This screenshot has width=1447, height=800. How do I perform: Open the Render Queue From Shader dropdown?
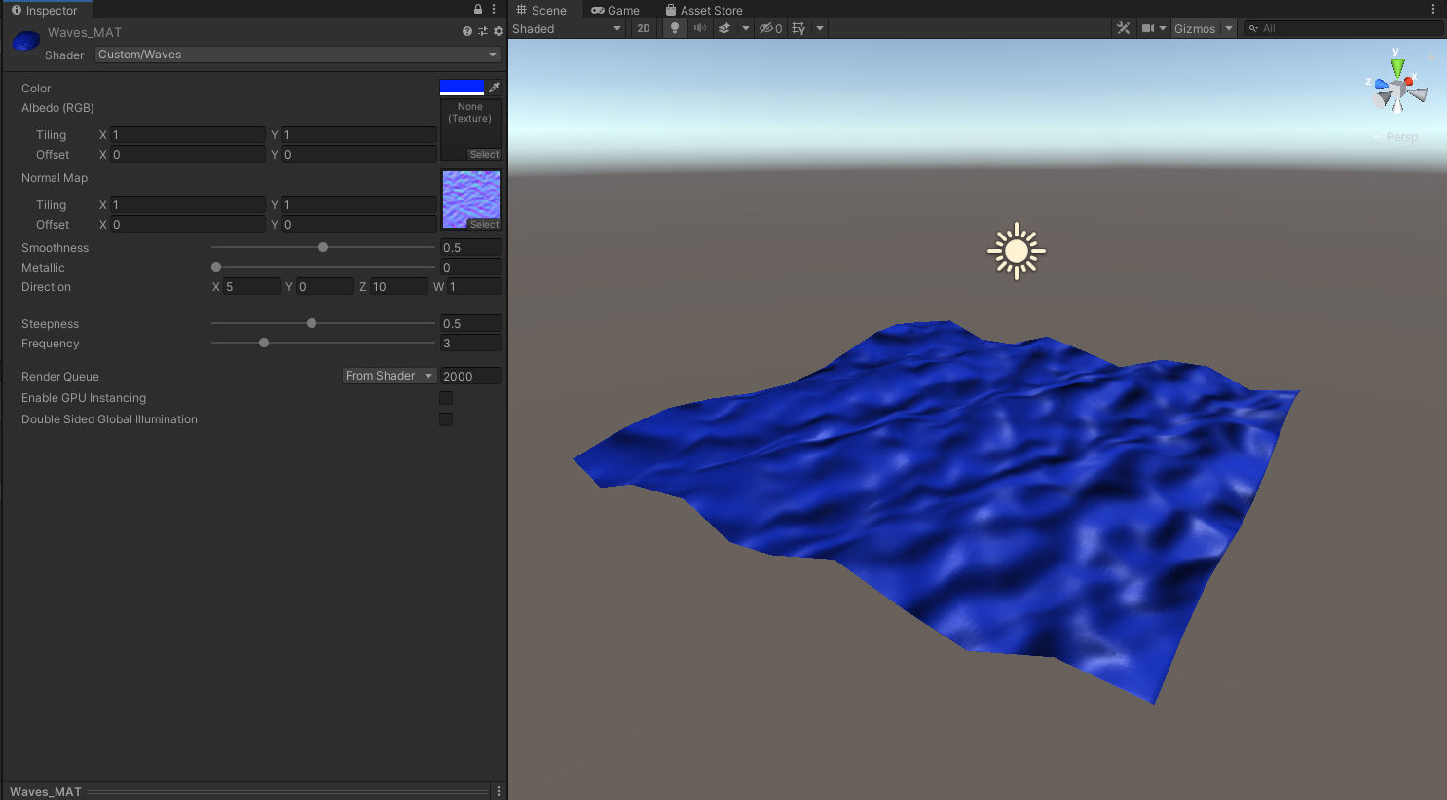(389, 376)
